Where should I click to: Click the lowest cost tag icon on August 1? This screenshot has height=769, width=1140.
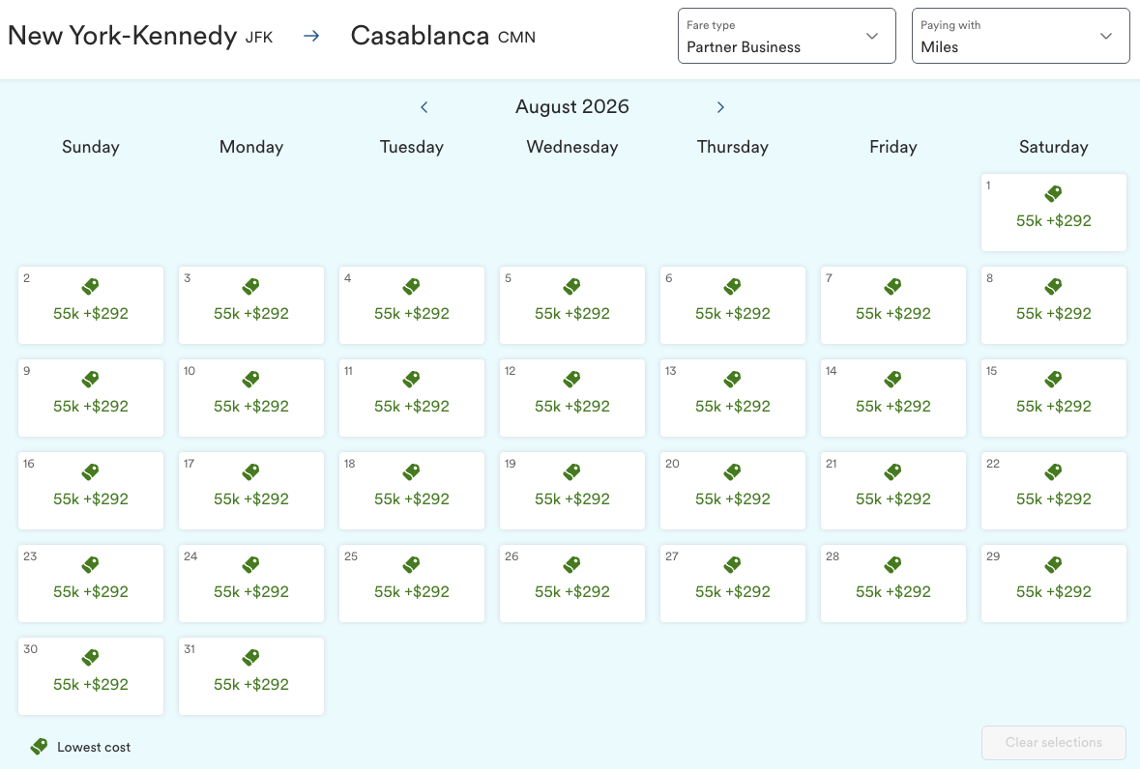[x=1053, y=193]
